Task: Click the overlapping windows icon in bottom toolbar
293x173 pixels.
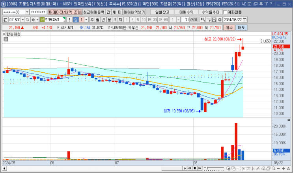Action: [x=233, y=168]
